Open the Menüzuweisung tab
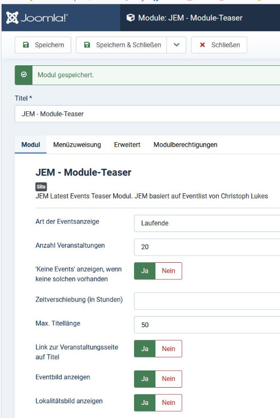Viewport: 280px width, 418px height. [77, 145]
